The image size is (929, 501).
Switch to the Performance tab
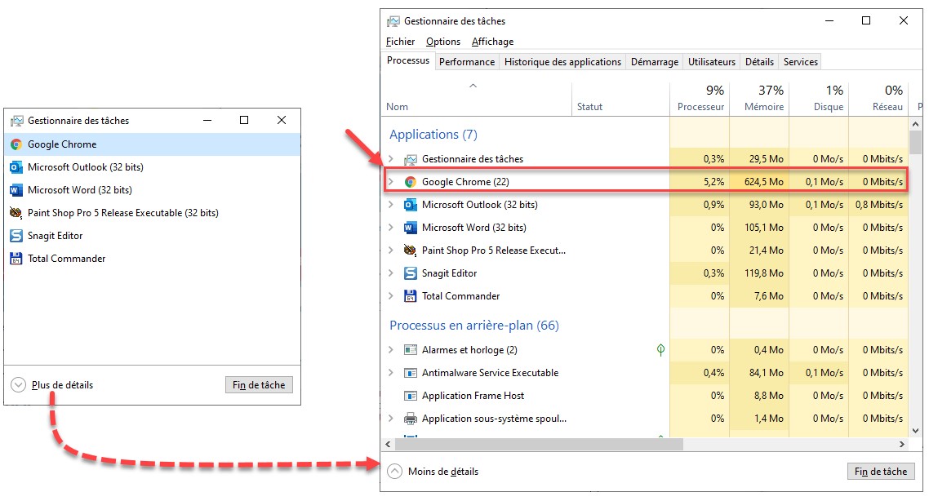pyautogui.click(x=467, y=62)
